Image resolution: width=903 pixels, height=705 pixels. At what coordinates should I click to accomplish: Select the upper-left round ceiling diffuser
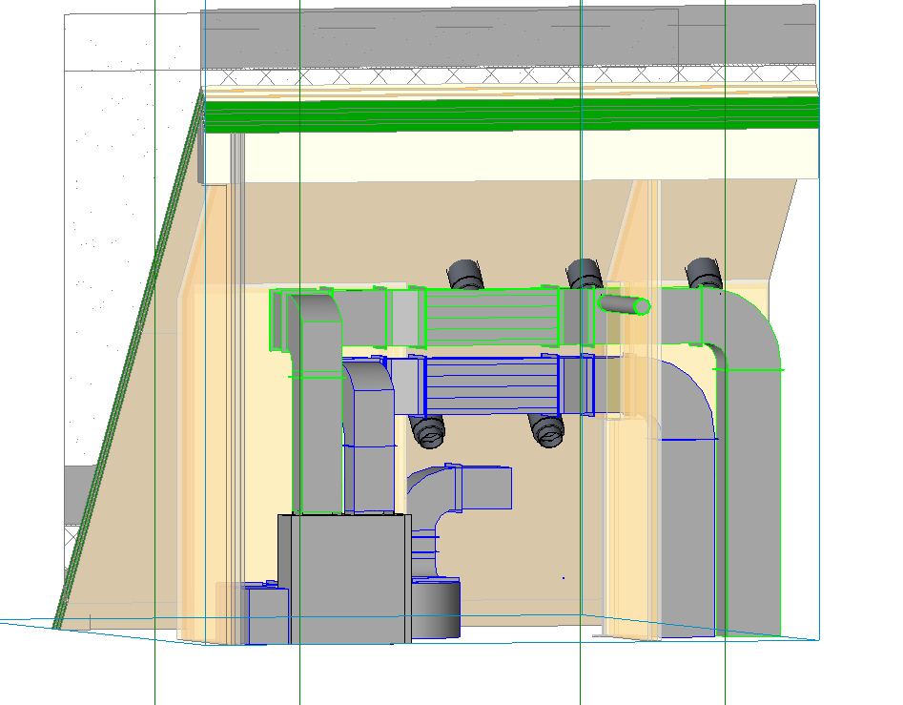pyautogui.click(x=467, y=274)
